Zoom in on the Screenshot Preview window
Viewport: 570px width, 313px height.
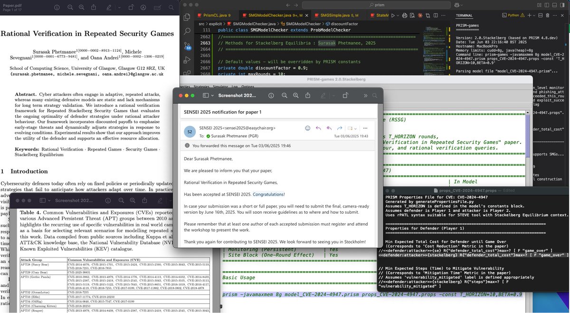pos(295,95)
